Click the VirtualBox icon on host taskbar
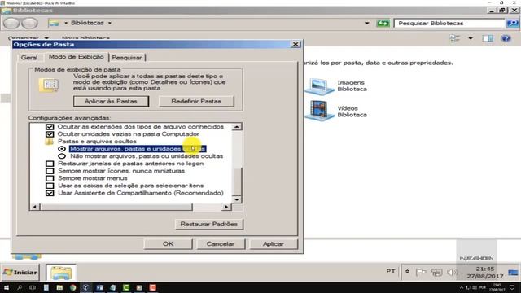This screenshot has width=521, height=293. [x=85, y=287]
